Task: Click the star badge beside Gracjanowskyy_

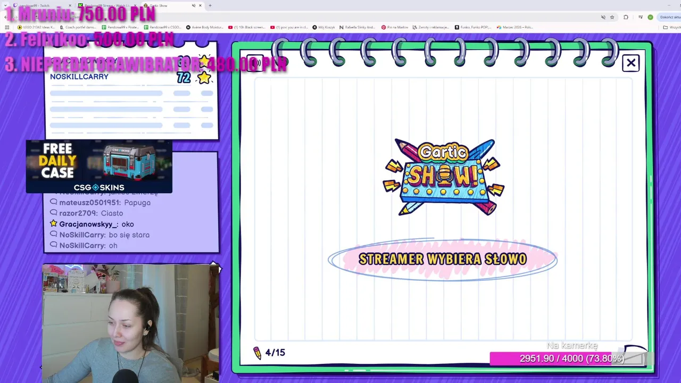Action: (53, 224)
